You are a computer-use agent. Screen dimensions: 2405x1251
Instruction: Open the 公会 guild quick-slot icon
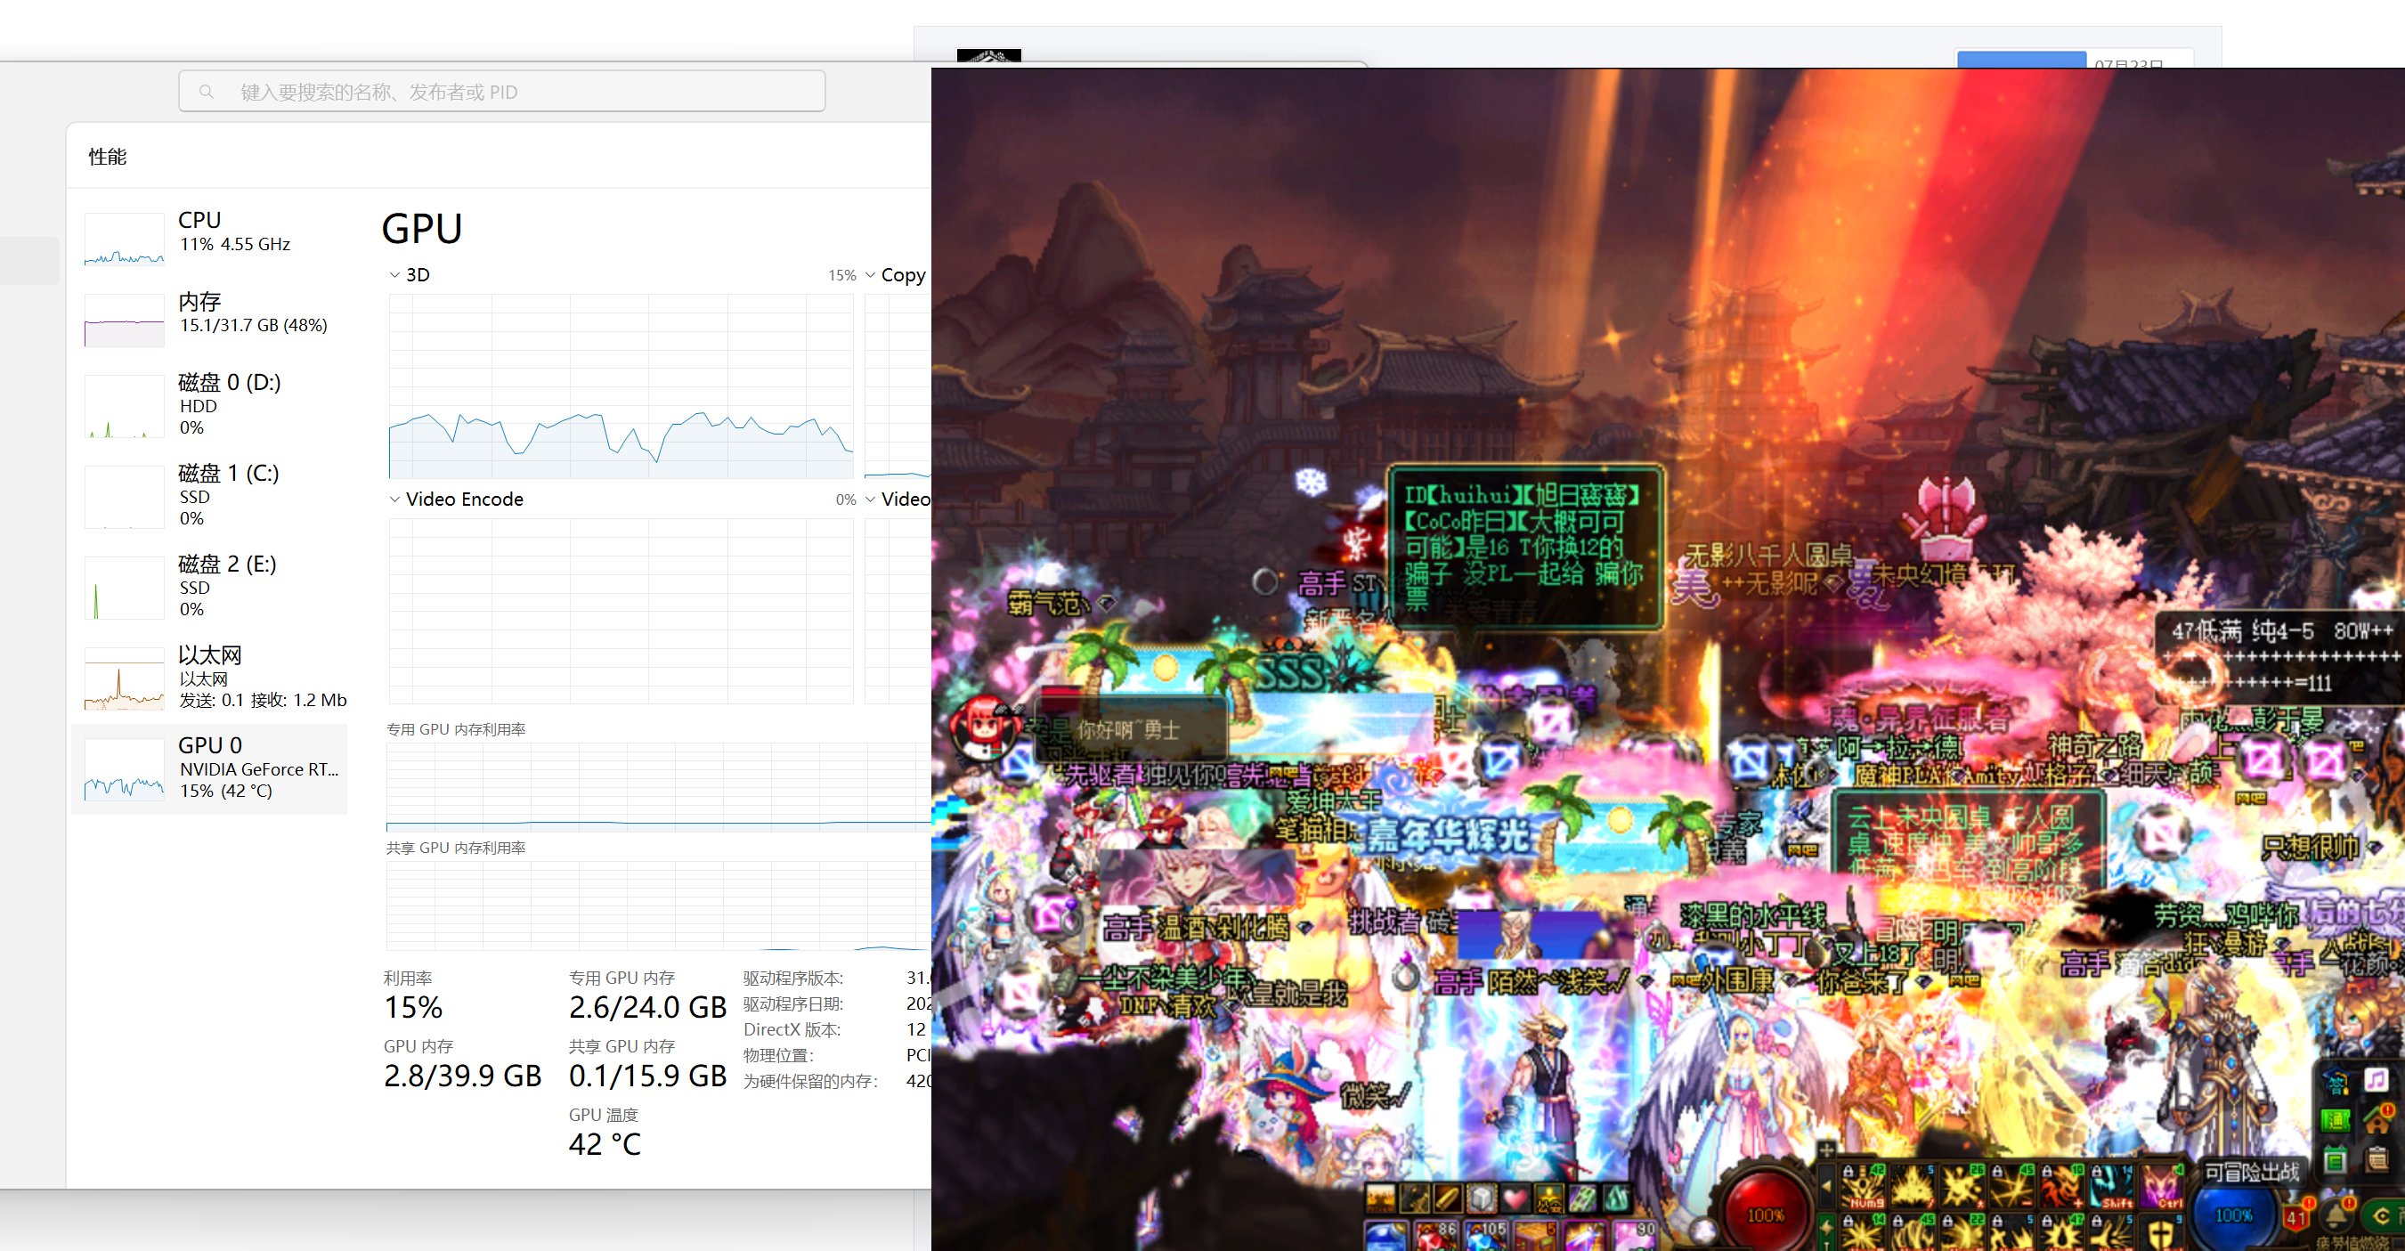coord(1550,1198)
